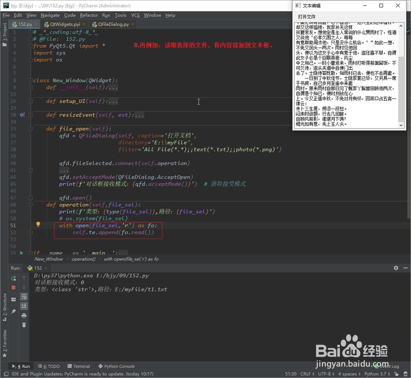
Task: Click inside the 文本编辑 text box
Action: click(x=346, y=75)
